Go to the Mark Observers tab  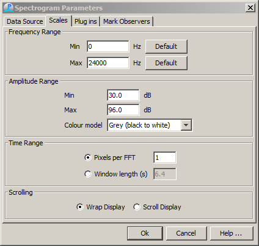click(126, 21)
